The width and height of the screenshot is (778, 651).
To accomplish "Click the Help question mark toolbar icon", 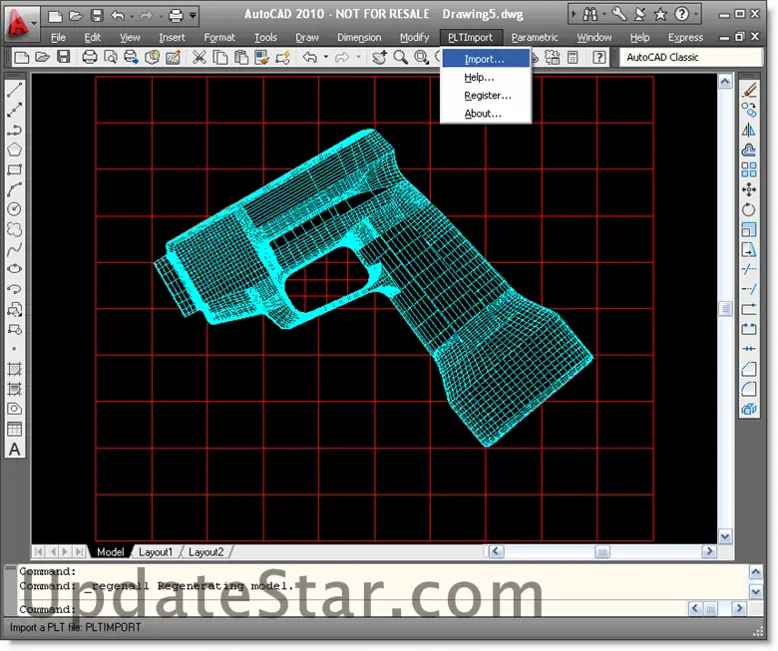I will [x=599, y=58].
